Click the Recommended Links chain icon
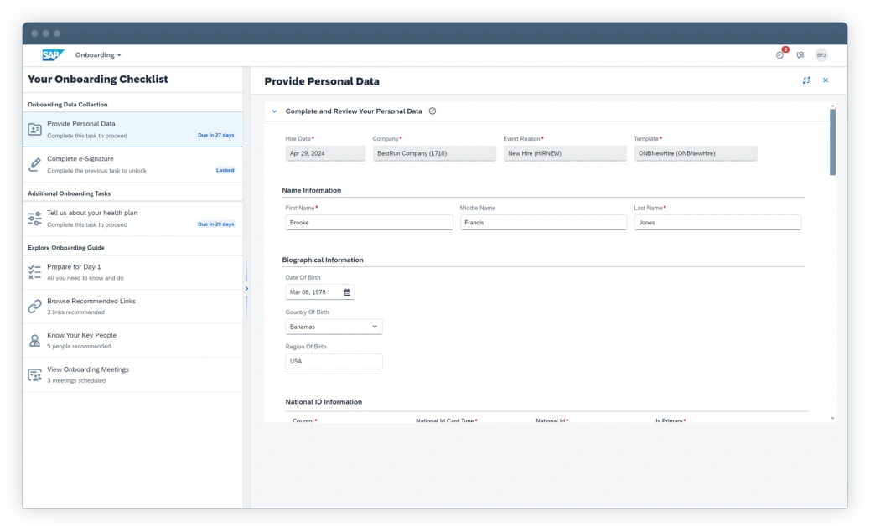Image resolution: width=870 pixels, height=531 pixels. 34,306
